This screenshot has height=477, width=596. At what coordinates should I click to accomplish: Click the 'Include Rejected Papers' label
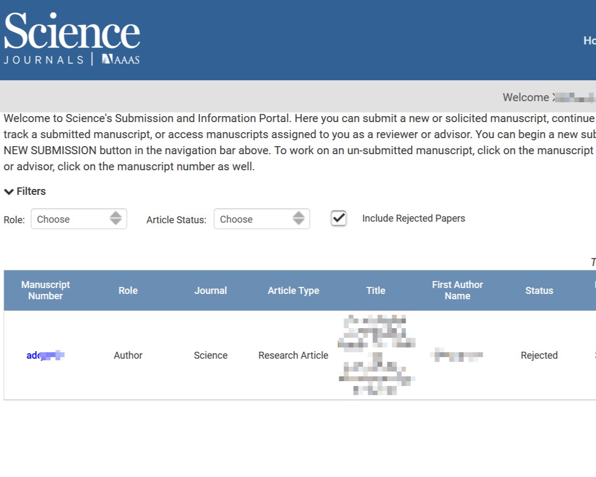[x=414, y=218]
